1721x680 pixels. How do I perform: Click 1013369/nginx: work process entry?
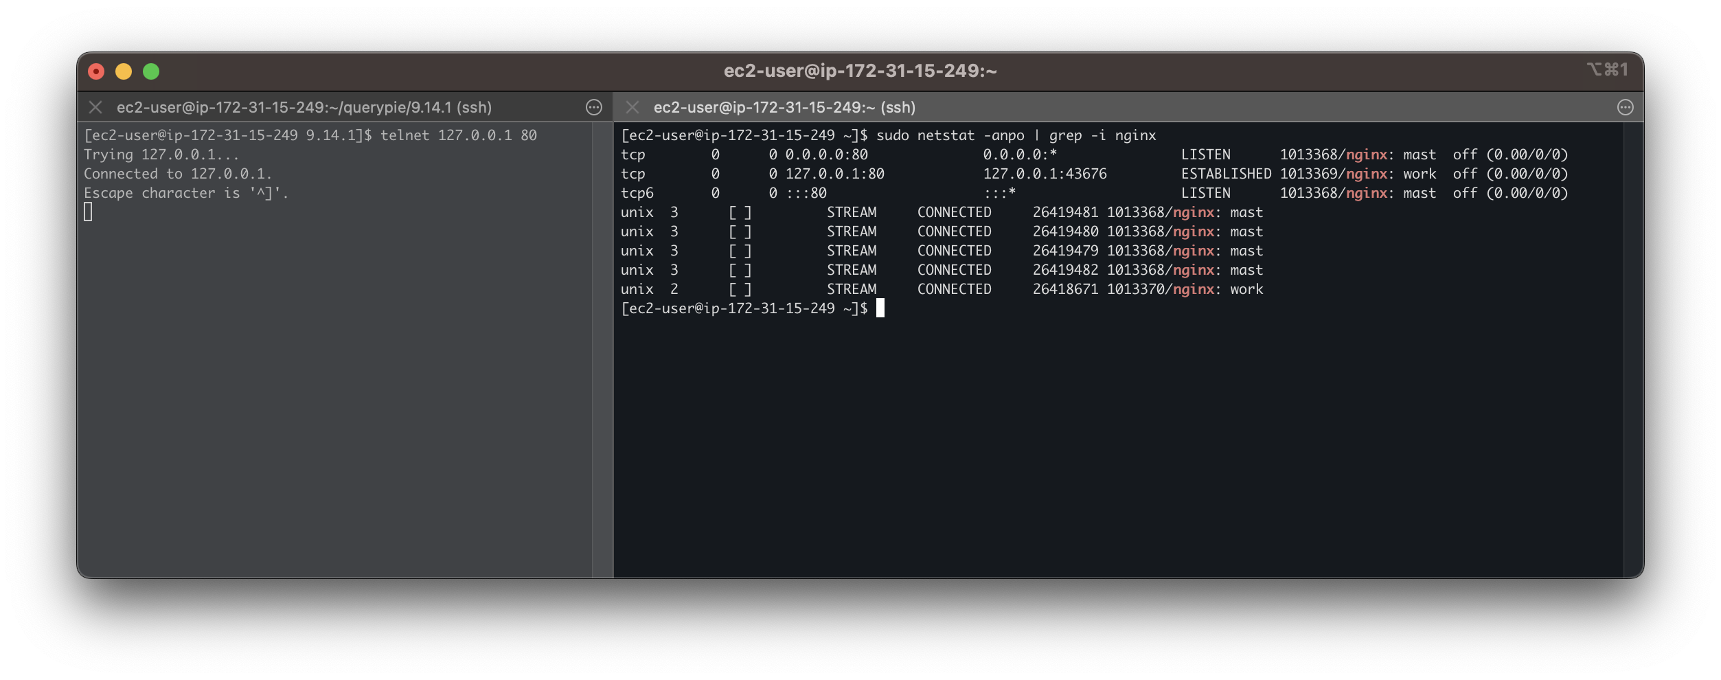tap(1358, 174)
